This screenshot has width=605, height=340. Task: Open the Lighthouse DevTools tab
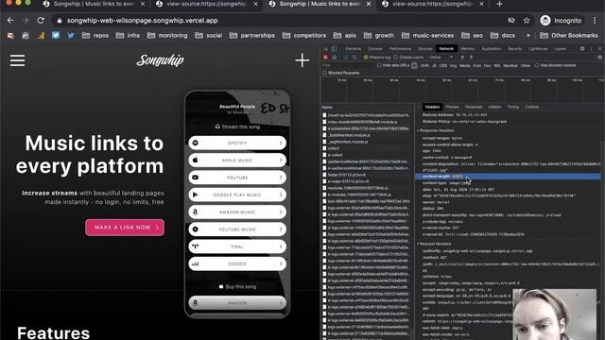(538, 49)
